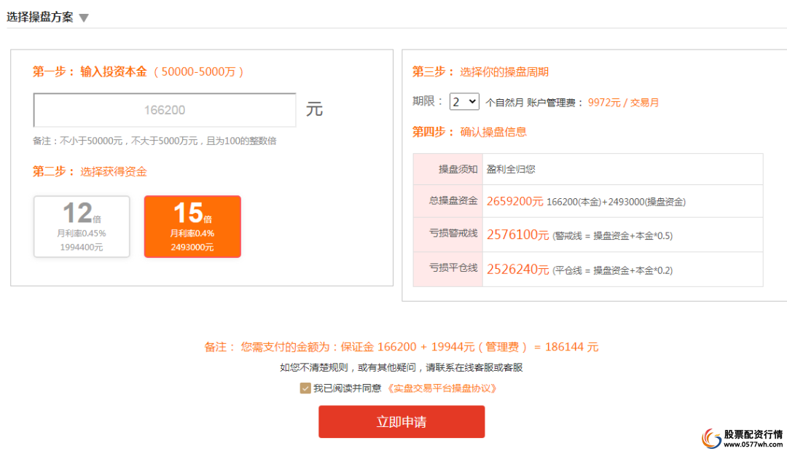Select the 12倍 leverage option
Image resolution: width=787 pixels, height=454 pixels.
click(x=81, y=226)
